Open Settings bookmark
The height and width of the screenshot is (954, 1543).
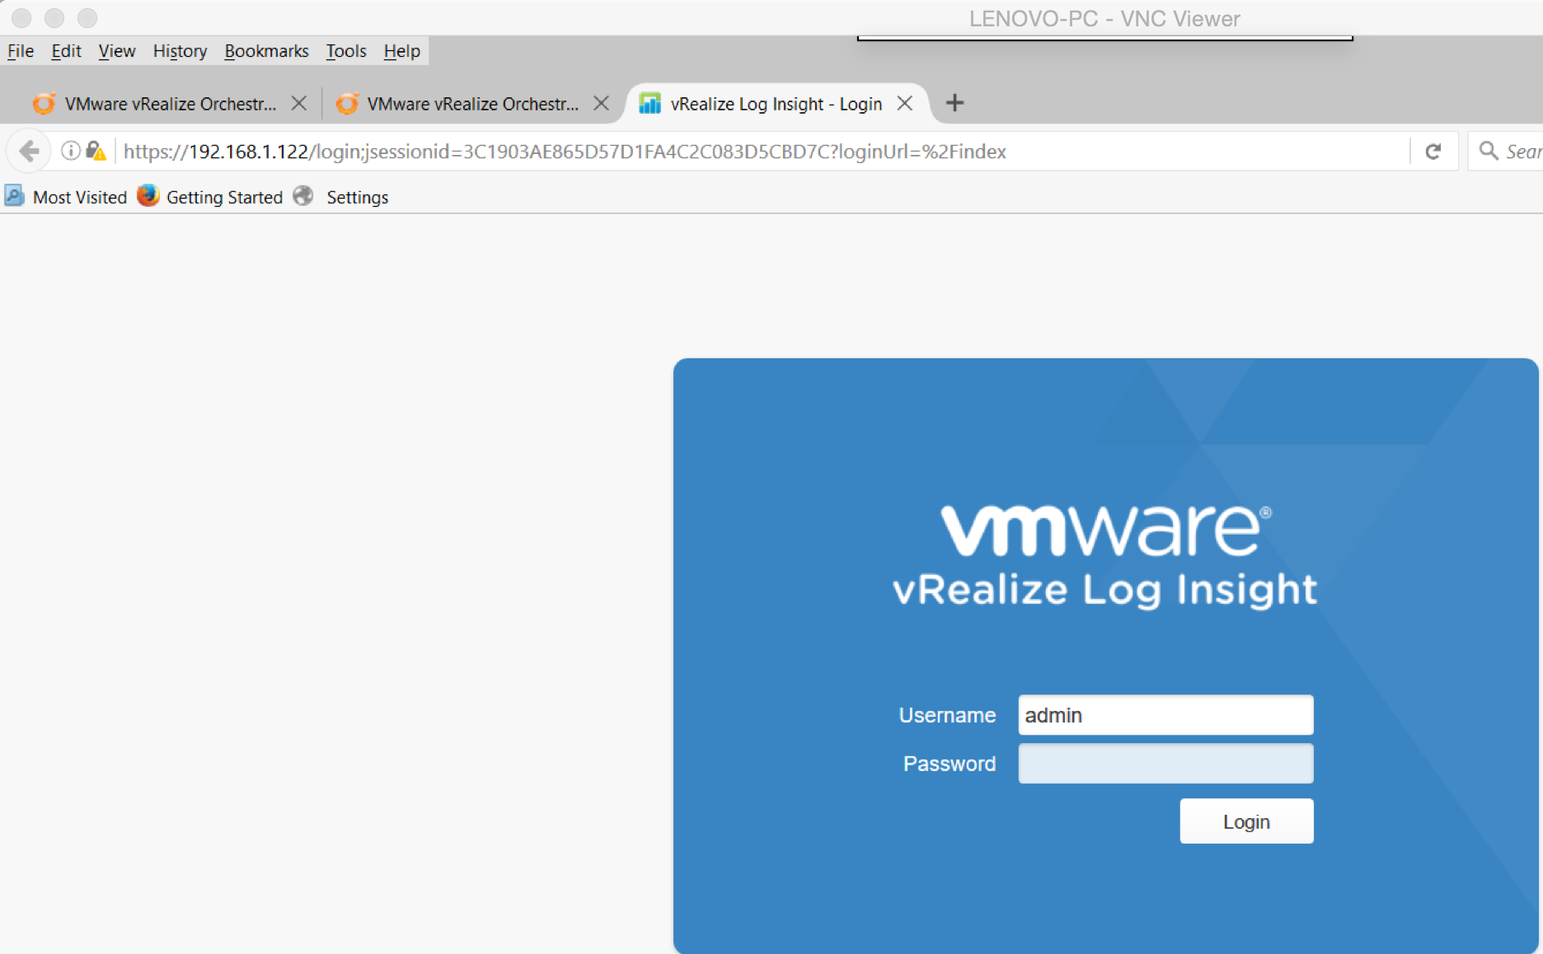357,197
